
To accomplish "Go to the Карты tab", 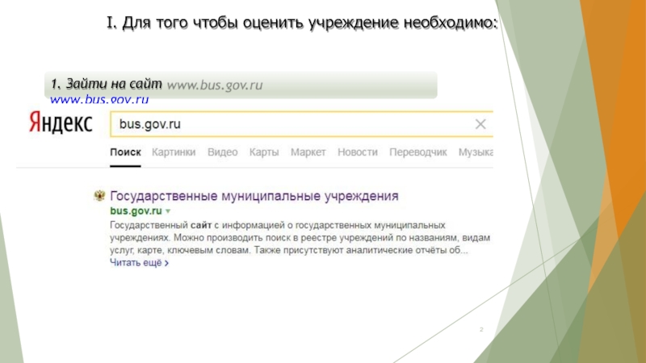I will 264,152.
